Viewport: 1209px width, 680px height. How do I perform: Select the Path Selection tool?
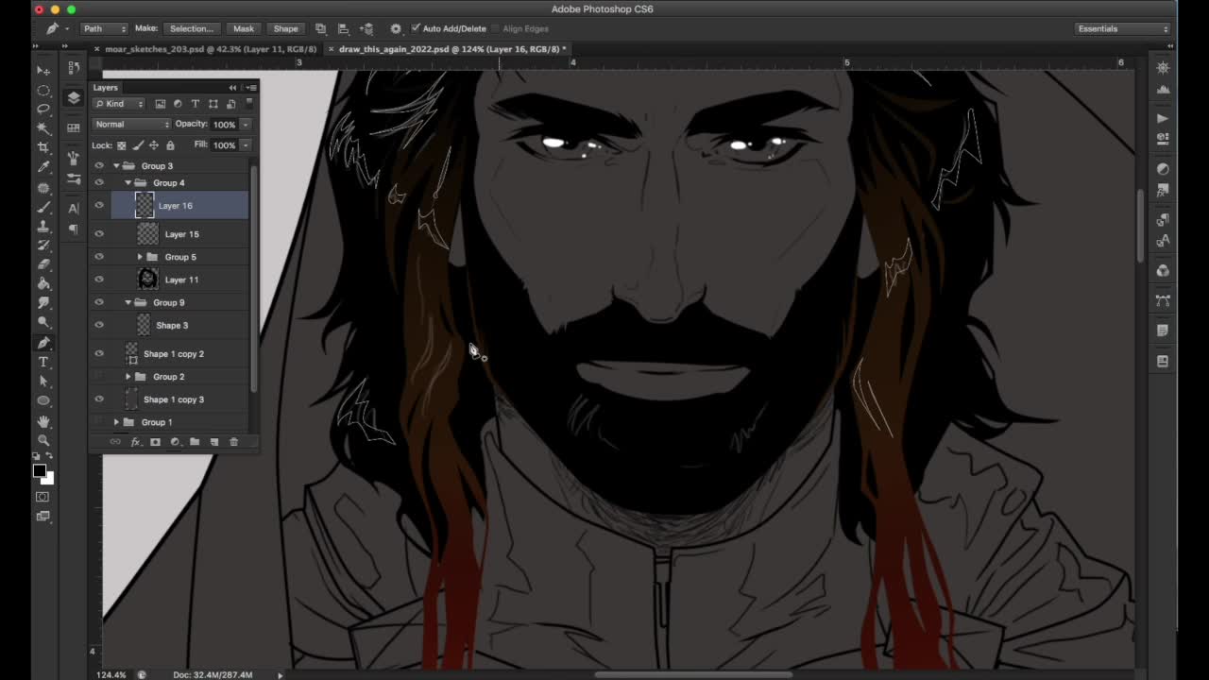tap(43, 382)
